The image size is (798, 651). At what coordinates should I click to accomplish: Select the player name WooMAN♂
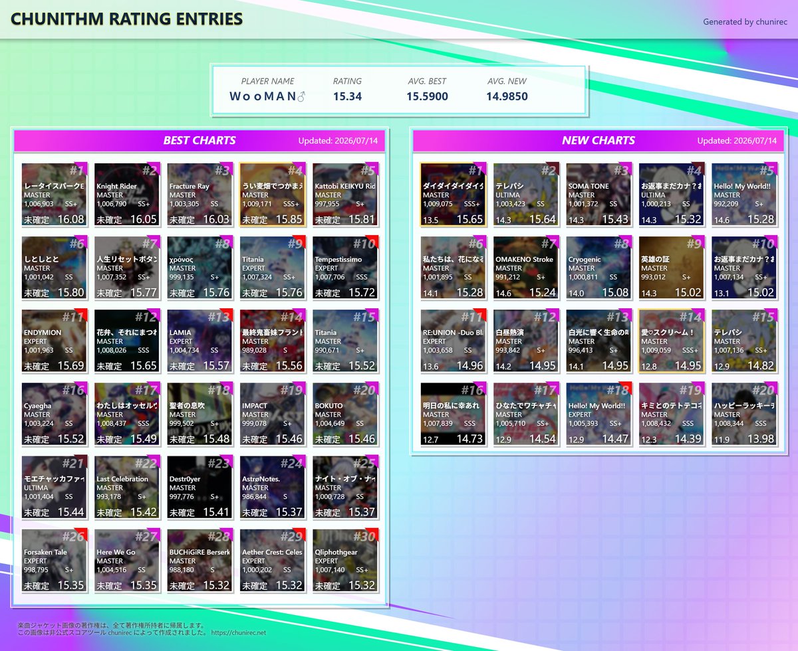coord(267,96)
